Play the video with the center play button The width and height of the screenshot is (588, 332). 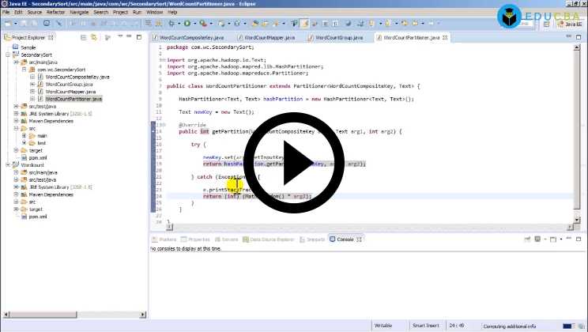coord(293,164)
